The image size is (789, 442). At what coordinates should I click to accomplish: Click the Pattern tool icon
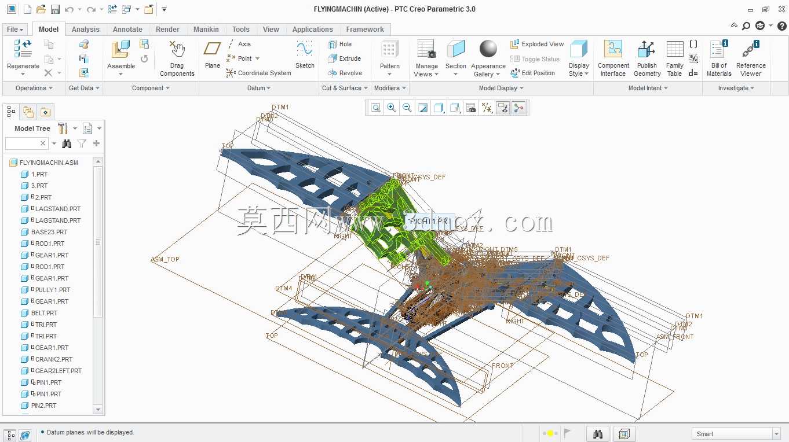point(389,49)
